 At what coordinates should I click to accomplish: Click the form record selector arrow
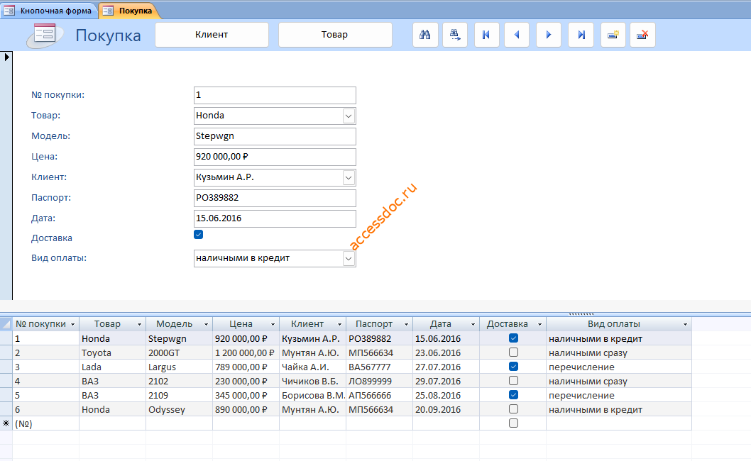[x=6, y=57]
